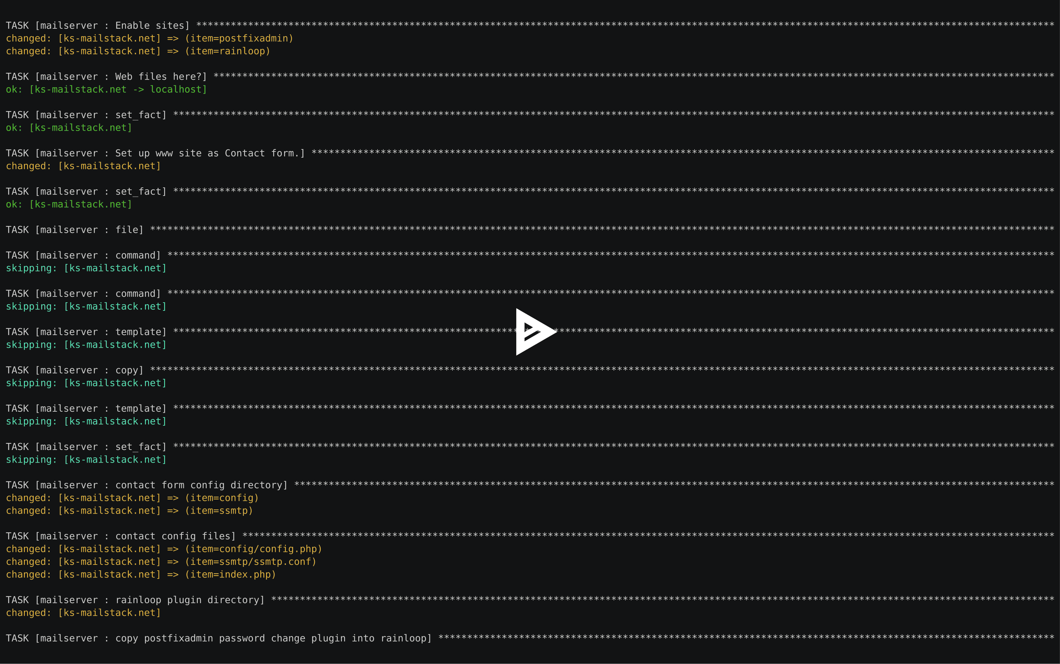Click 'ok: [ks-mailstack.net -> localhost]' output line
The height and width of the screenshot is (664, 1060).
(x=106, y=89)
